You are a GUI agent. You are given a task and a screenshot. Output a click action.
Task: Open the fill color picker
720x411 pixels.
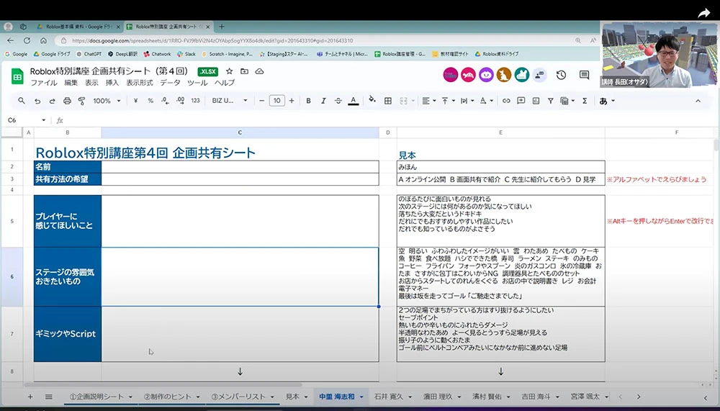tap(372, 100)
